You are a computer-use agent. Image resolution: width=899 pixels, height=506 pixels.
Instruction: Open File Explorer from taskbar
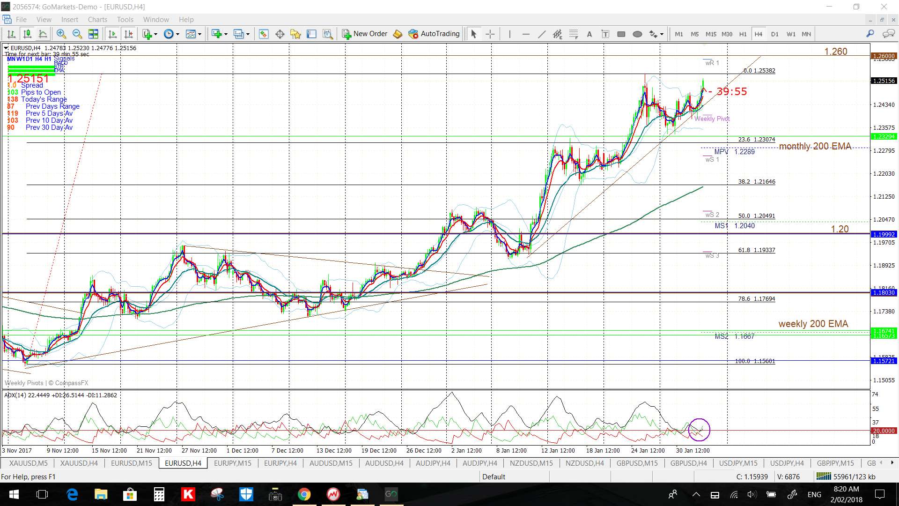click(101, 494)
